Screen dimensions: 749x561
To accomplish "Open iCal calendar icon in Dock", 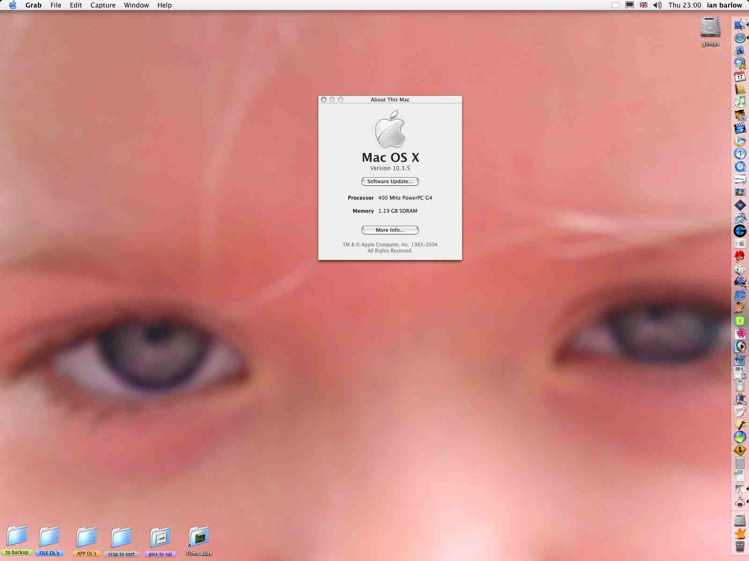I will 740,76.
